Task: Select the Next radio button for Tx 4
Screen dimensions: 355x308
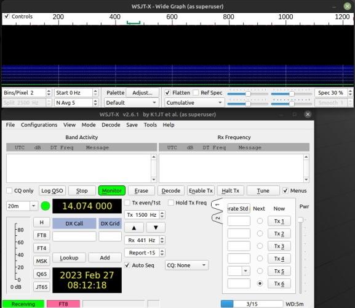Action: pos(260,259)
